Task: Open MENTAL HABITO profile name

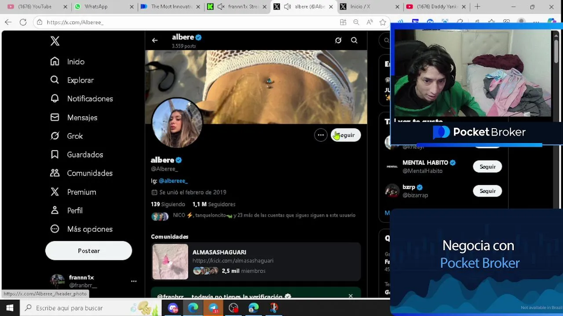Action: pyautogui.click(x=425, y=162)
